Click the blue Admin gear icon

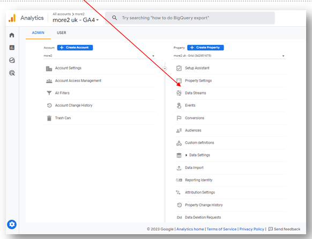[12, 225]
